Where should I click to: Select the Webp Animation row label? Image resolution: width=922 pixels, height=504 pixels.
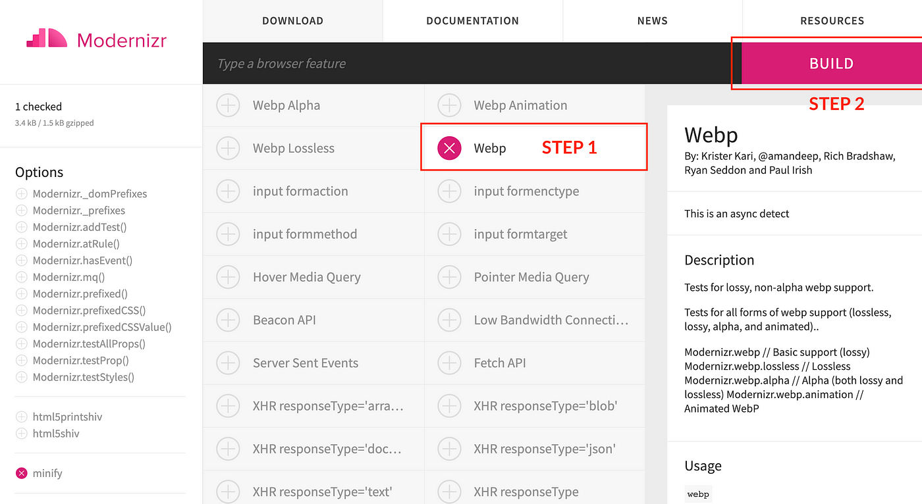520,105
